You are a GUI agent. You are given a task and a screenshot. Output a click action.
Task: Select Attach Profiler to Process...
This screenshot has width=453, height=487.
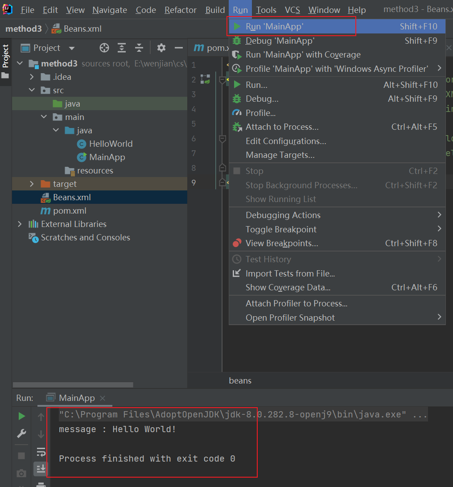click(337, 303)
